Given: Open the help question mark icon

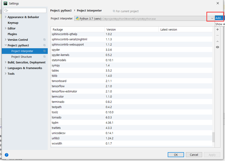Looking at the screenshot, I should pos(6,155).
